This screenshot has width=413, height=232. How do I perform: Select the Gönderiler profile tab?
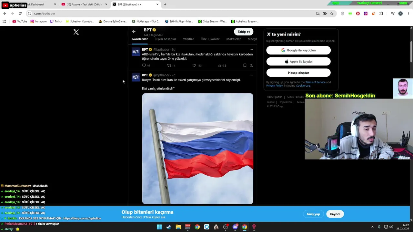(140, 39)
